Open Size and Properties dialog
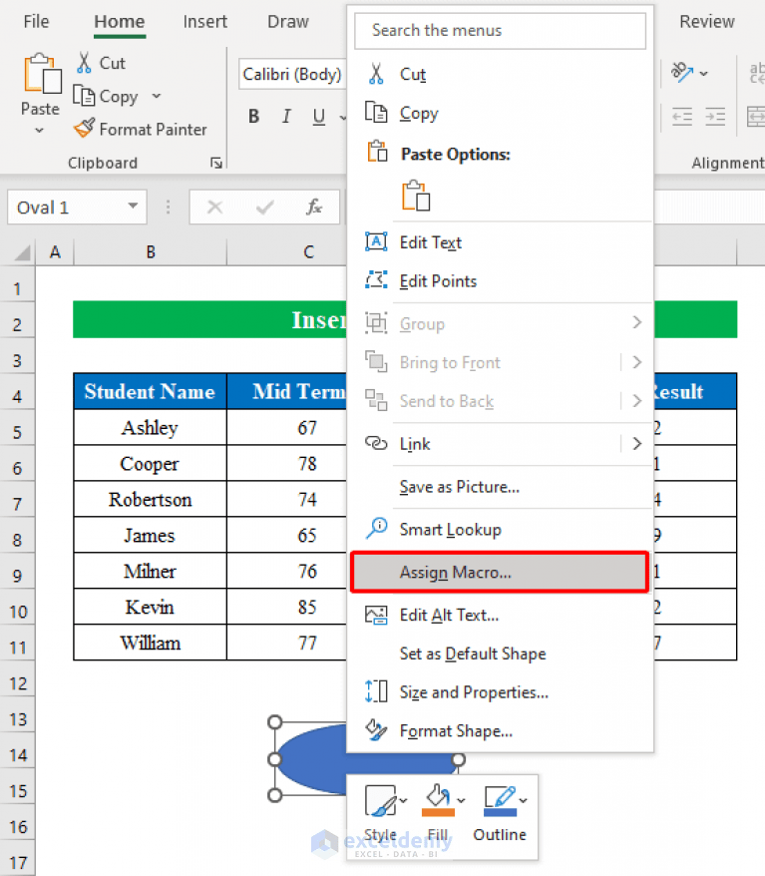The width and height of the screenshot is (765, 876). (500, 692)
